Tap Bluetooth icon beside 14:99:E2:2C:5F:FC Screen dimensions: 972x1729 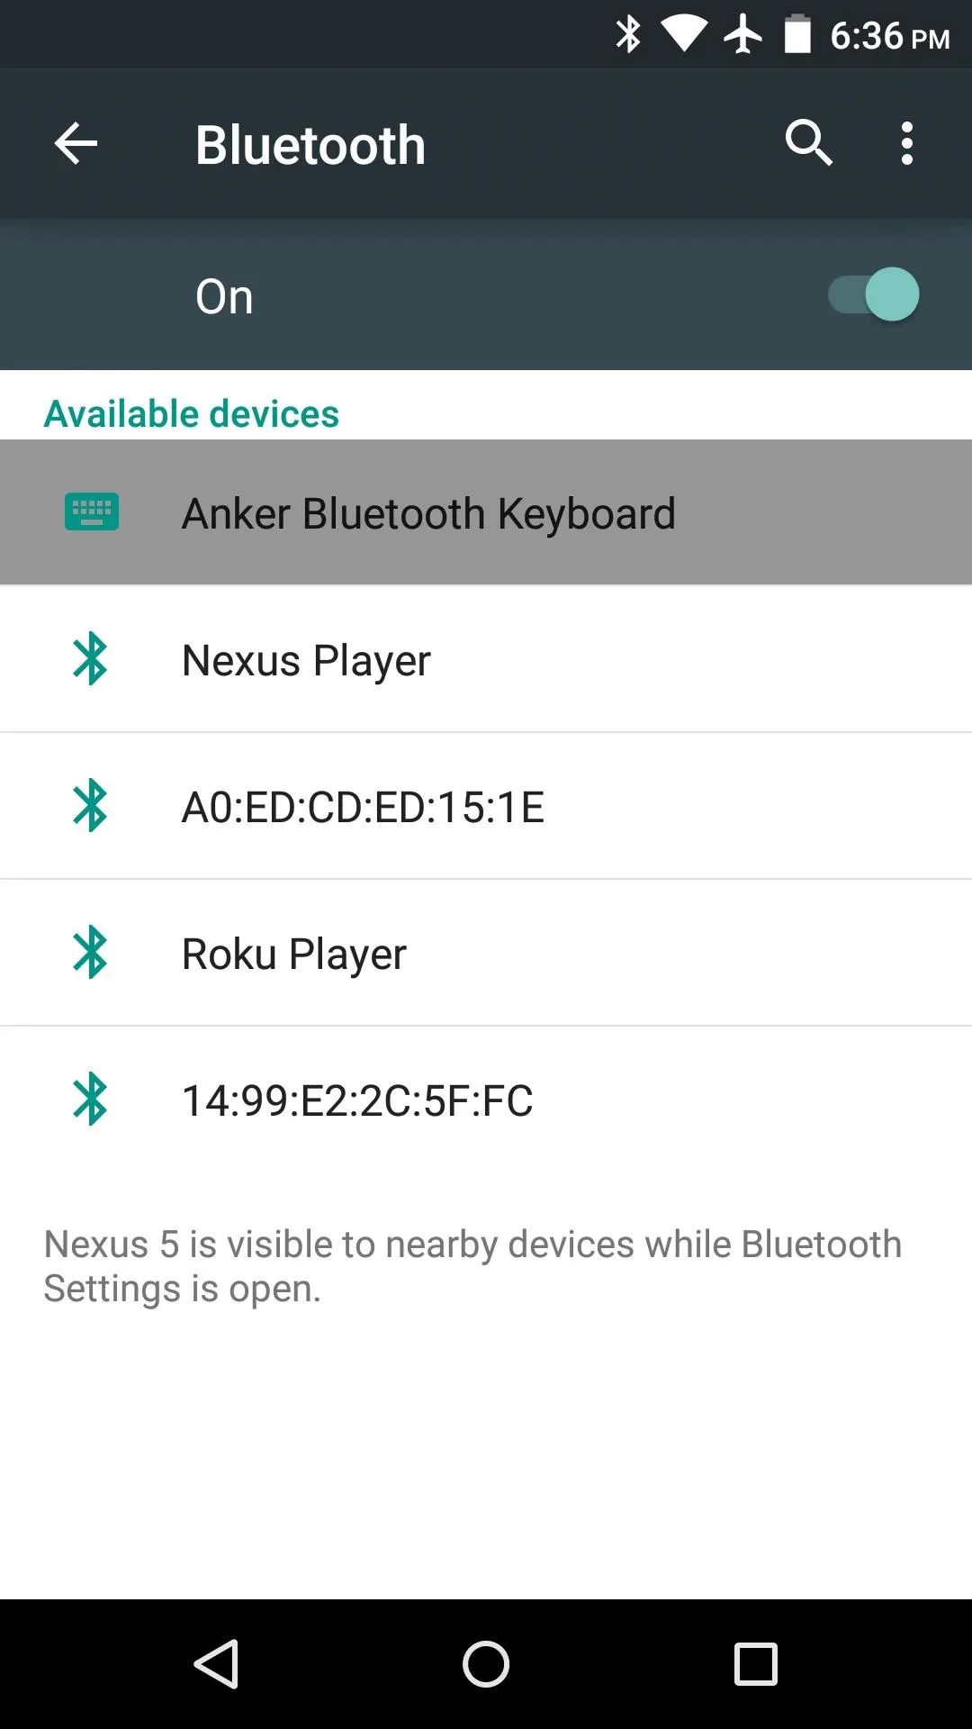[x=90, y=1100]
